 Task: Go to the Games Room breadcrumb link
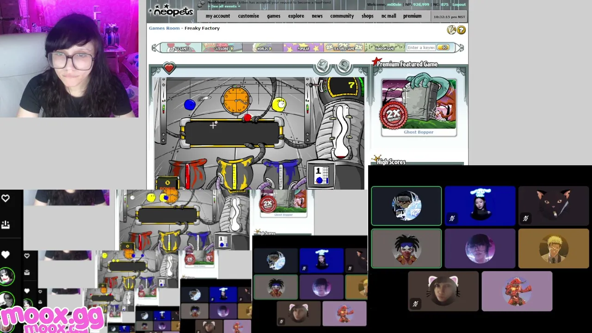point(164,28)
